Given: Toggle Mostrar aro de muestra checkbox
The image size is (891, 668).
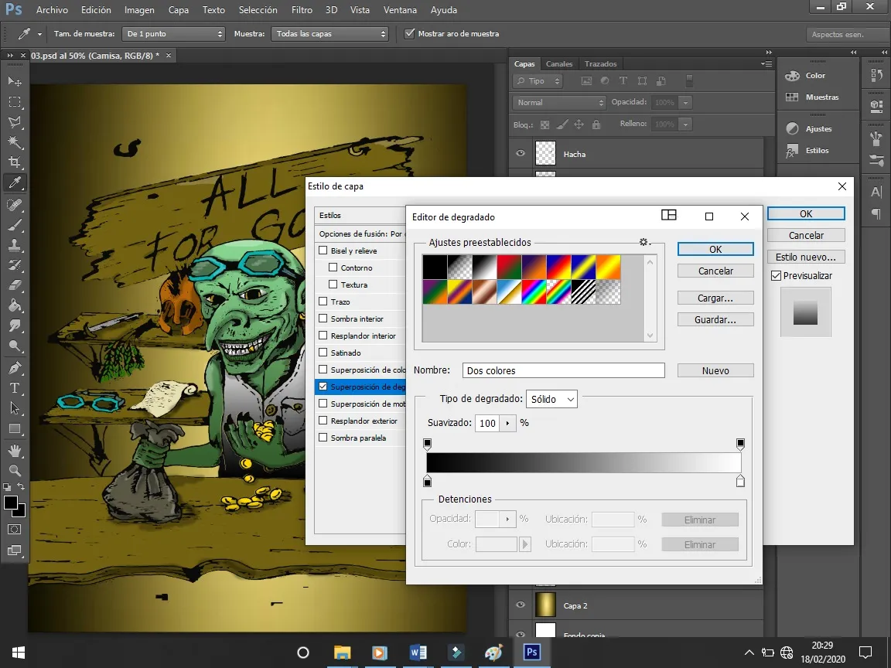Looking at the screenshot, I should pyautogui.click(x=409, y=33).
